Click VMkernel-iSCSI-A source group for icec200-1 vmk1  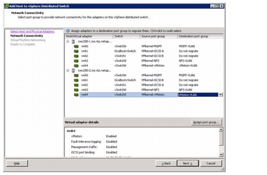click(153, 51)
